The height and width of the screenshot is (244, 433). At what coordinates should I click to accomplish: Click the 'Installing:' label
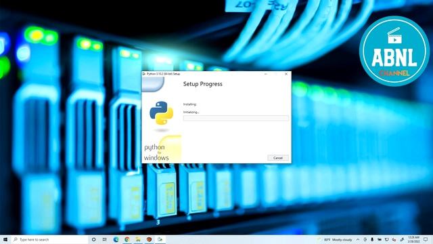coord(189,104)
